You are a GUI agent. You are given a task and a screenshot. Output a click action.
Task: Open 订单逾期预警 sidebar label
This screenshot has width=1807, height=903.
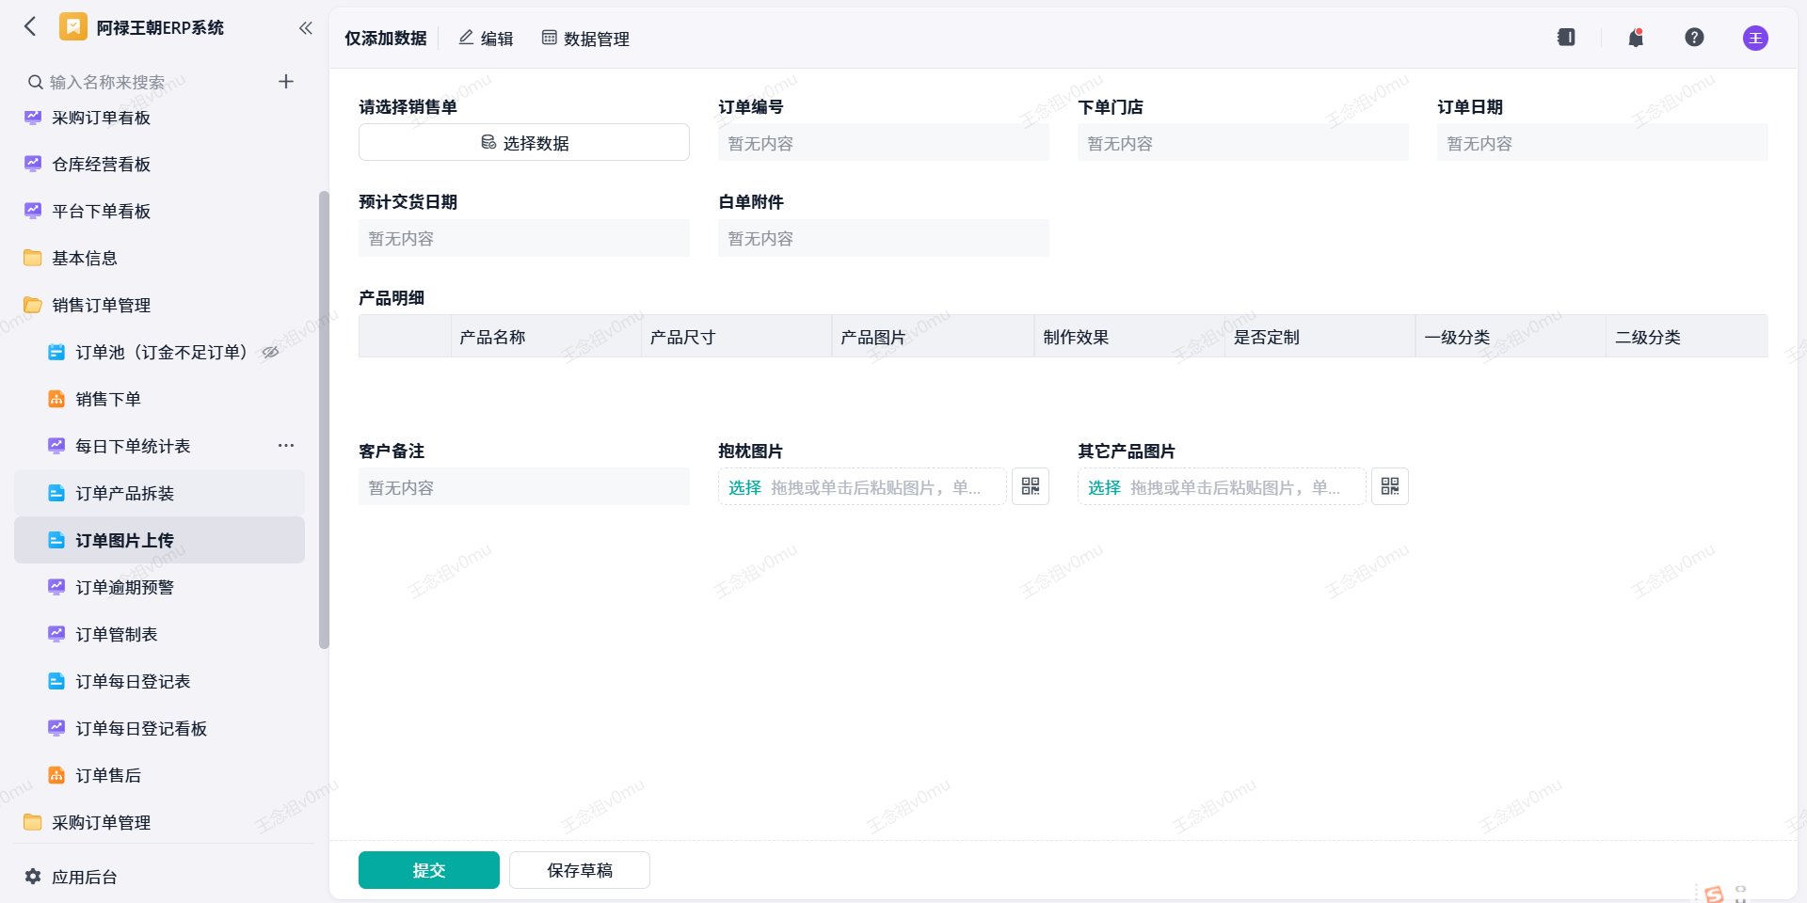pos(124,588)
